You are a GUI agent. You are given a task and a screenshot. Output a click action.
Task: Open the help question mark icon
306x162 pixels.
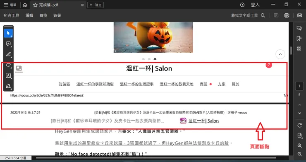coord(242,5)
